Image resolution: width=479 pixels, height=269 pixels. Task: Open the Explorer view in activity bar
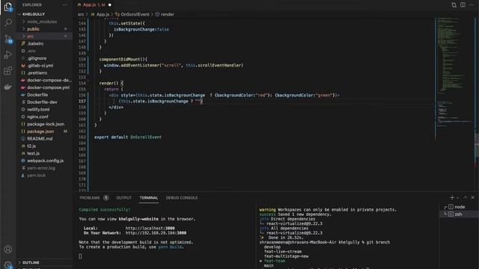pos(8,7)
